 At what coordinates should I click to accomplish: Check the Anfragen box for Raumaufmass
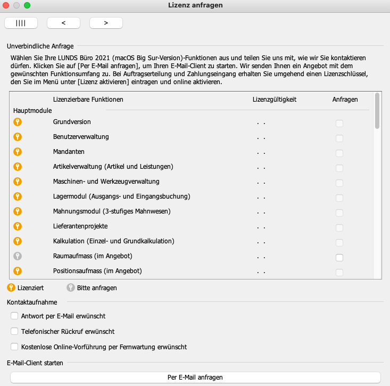tap(339, 257)
